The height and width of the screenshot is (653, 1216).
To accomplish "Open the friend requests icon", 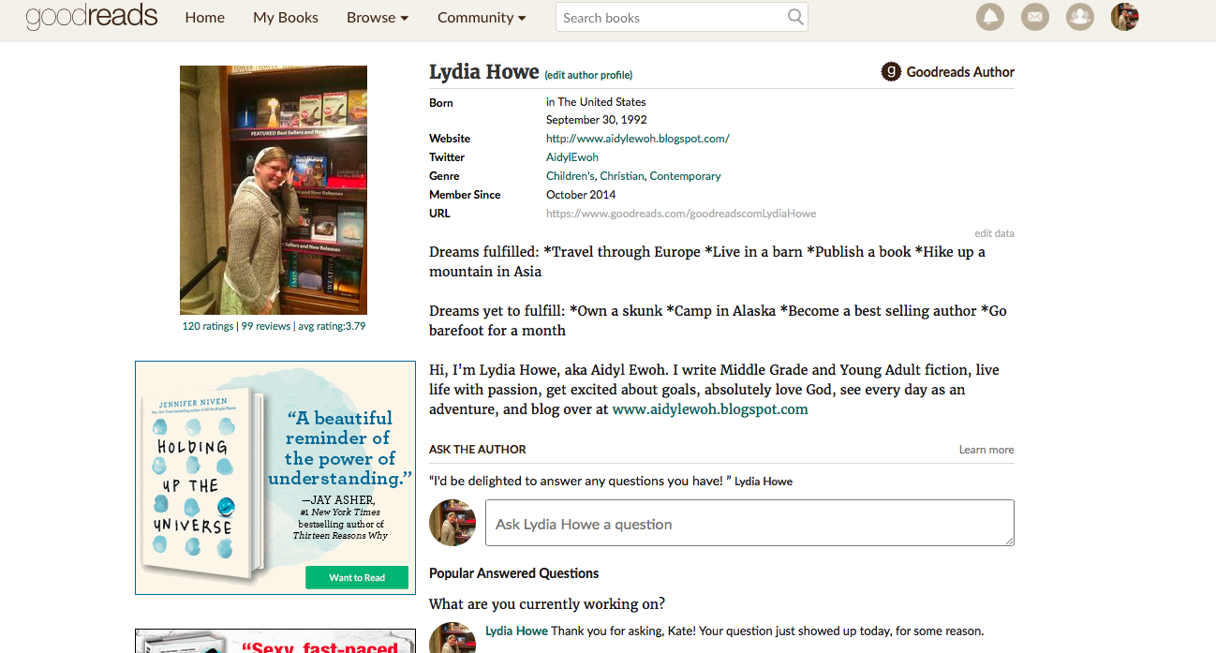I will coord(1080,17).
